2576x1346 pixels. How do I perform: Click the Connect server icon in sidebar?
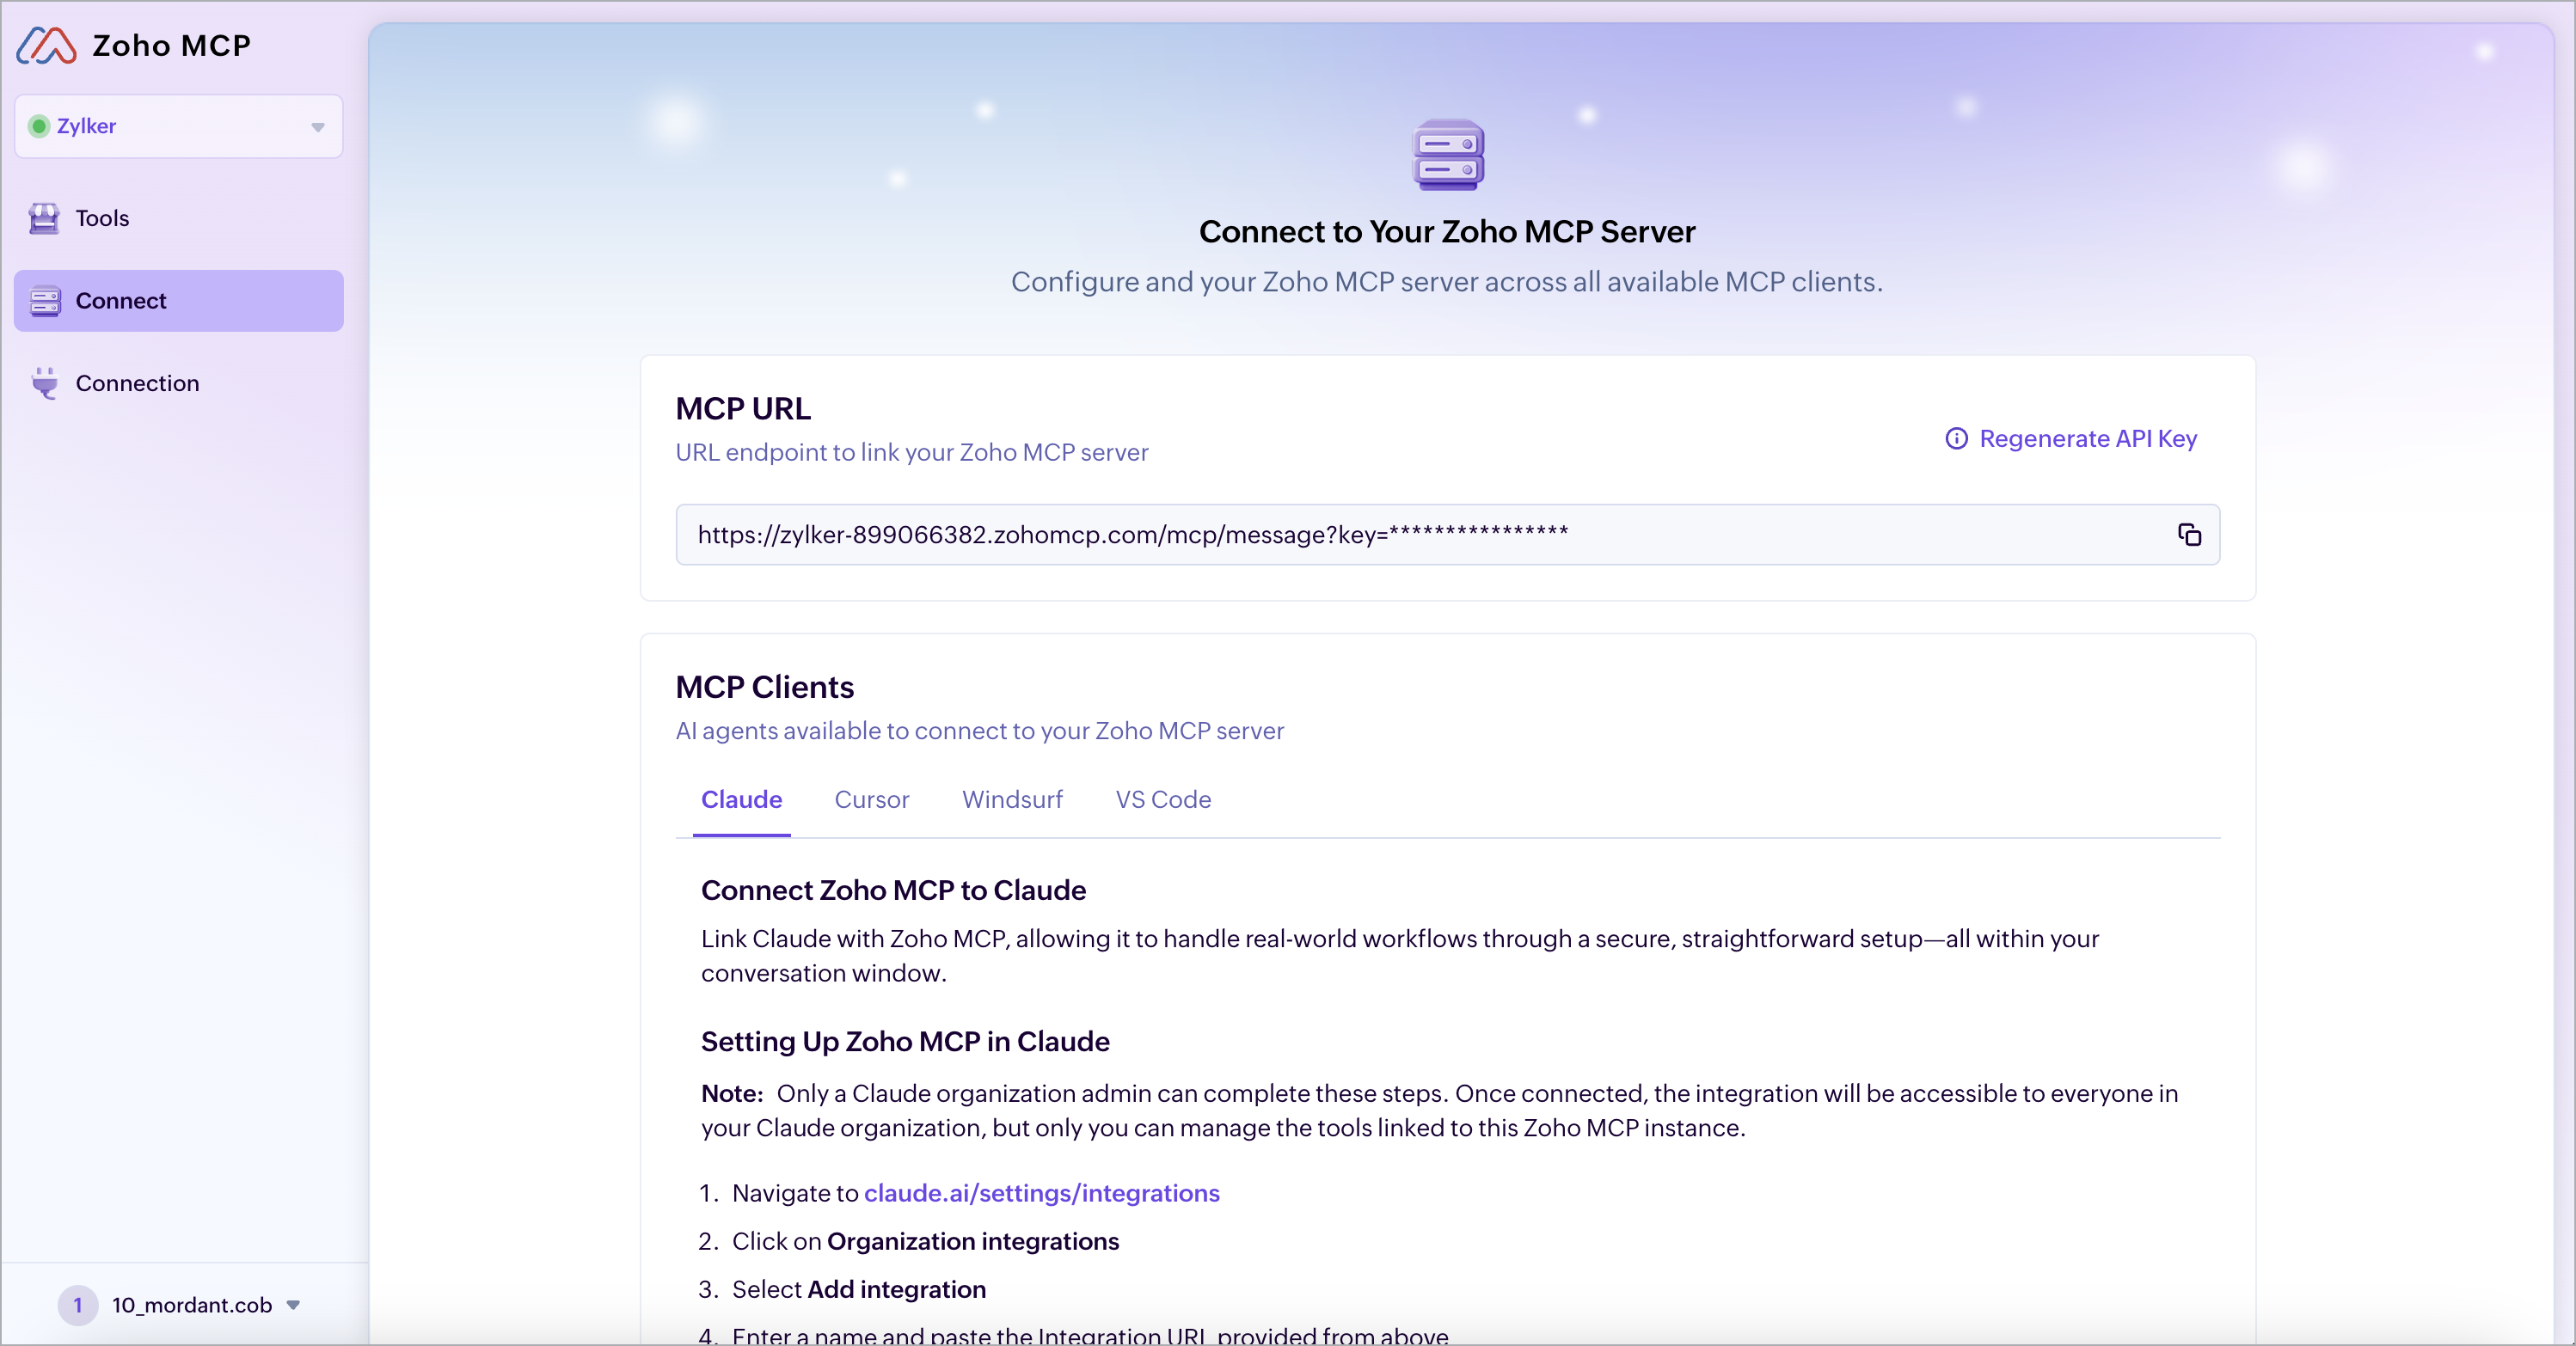pyautogui.click(x=45, y=301)
